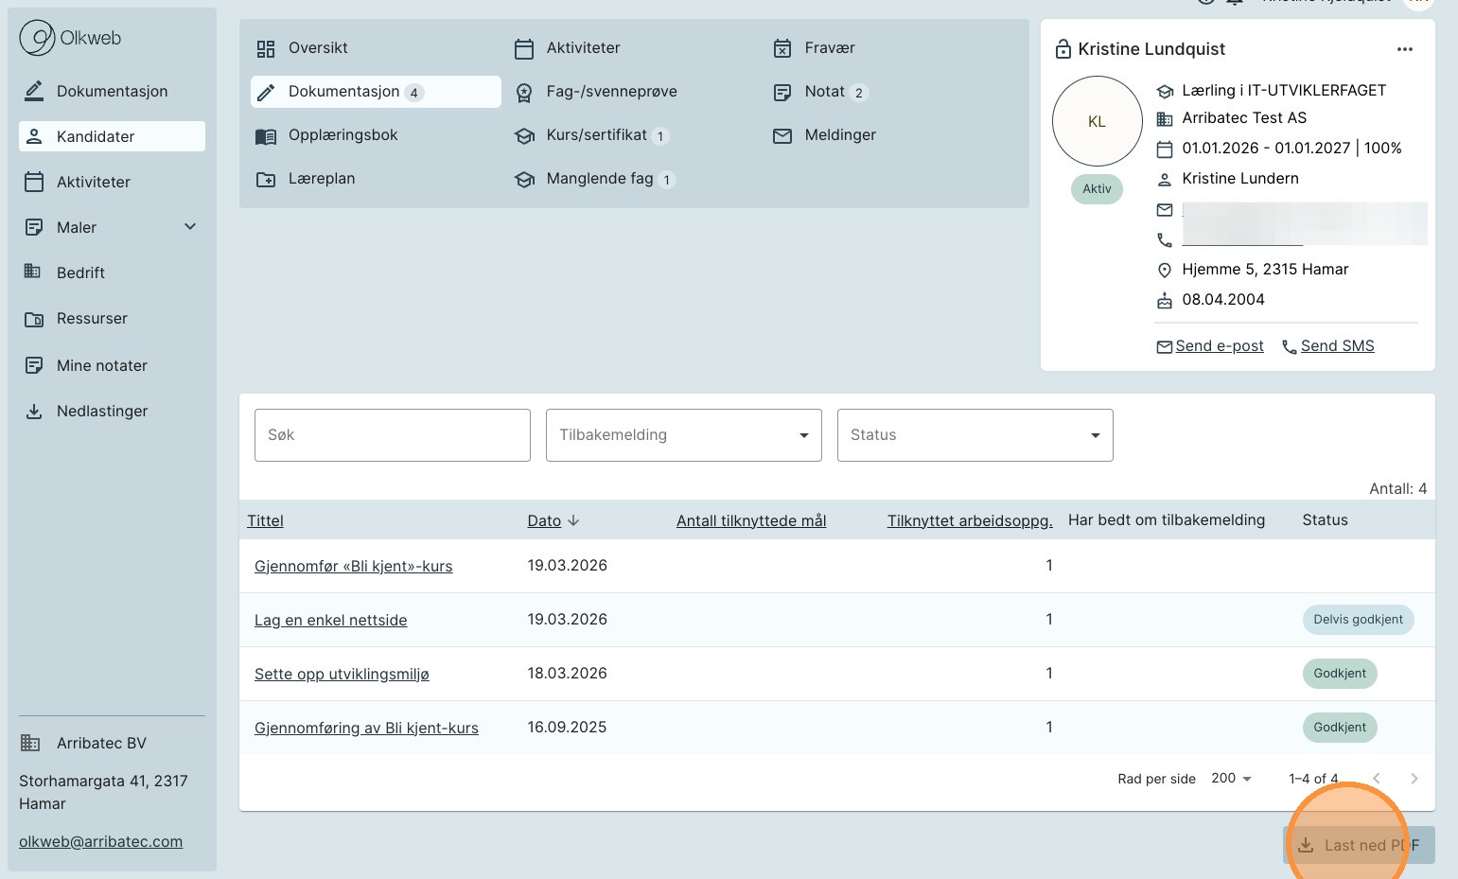This screenshot has height=879, width=1458.
Task: Open "Lag en enkel nettside" document
Action: point(330,621)
